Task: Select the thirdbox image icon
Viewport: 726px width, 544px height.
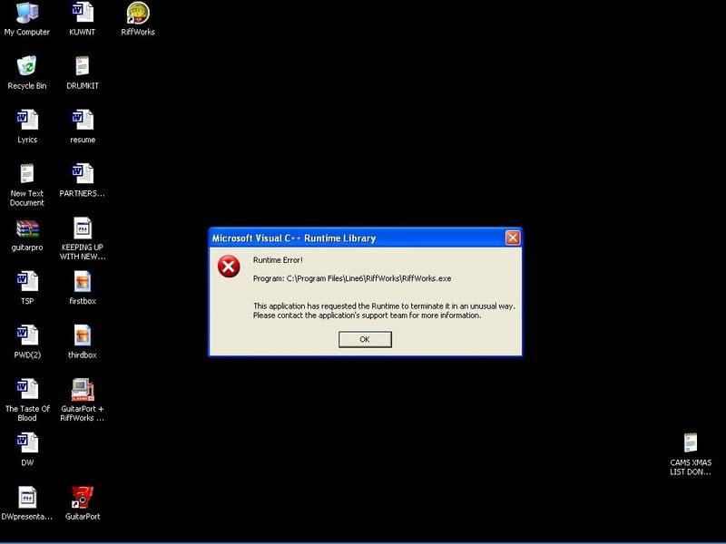Action: (83, 335)
